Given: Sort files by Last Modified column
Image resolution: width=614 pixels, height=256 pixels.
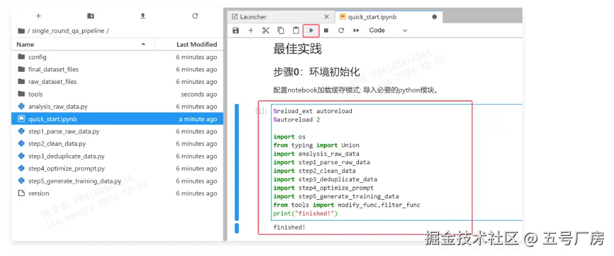Looking at the screenshot, I should (190, 45).
